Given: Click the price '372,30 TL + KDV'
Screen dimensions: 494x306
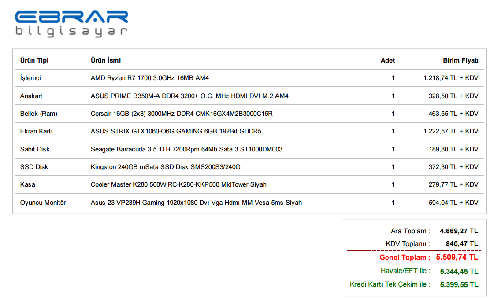Looking at the screenshot, I should [453, 167].
